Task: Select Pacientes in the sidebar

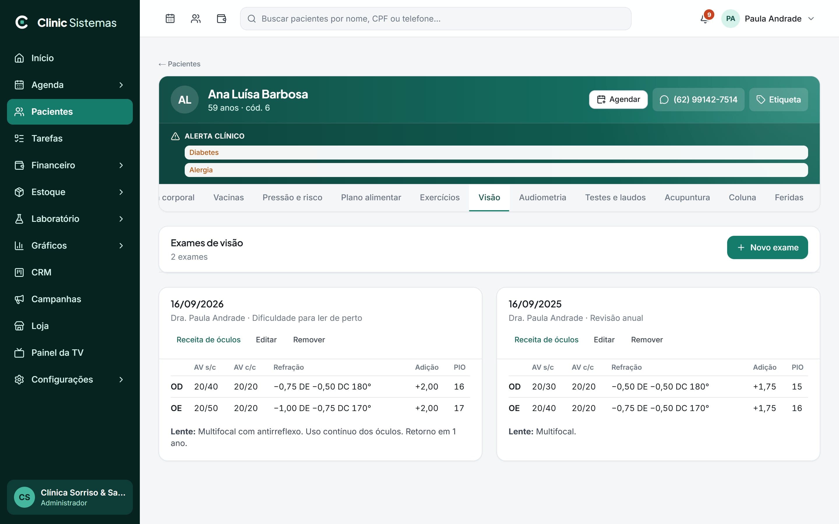Action: pyautogui.click(x=70, y=111)
